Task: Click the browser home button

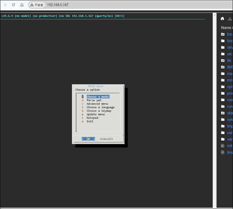Action: coord(22,5)
